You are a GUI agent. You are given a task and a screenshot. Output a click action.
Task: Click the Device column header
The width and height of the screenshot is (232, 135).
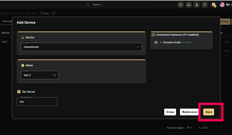[5, 33]
